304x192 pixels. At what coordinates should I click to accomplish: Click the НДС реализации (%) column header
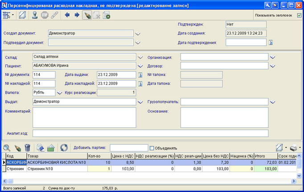(155, 156)
